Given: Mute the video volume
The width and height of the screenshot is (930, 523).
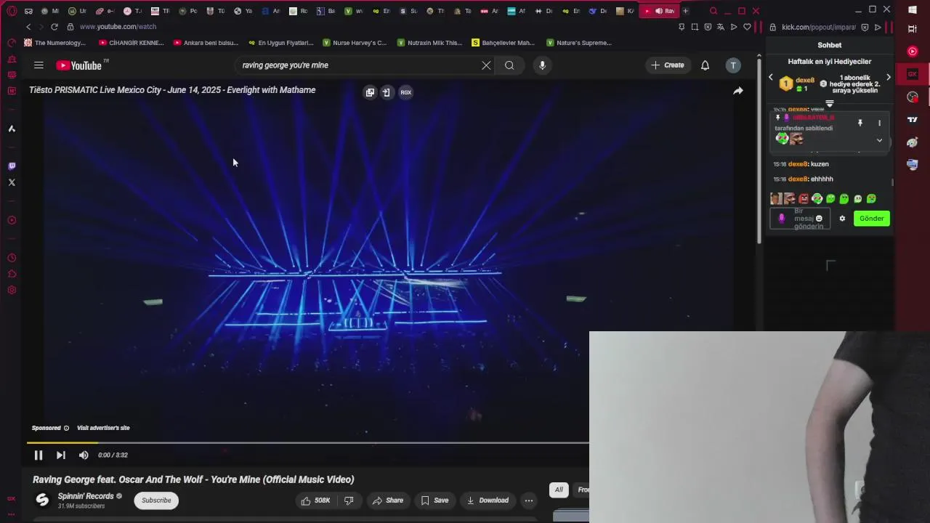Looking at the screenshot, I should coord(84,455).
